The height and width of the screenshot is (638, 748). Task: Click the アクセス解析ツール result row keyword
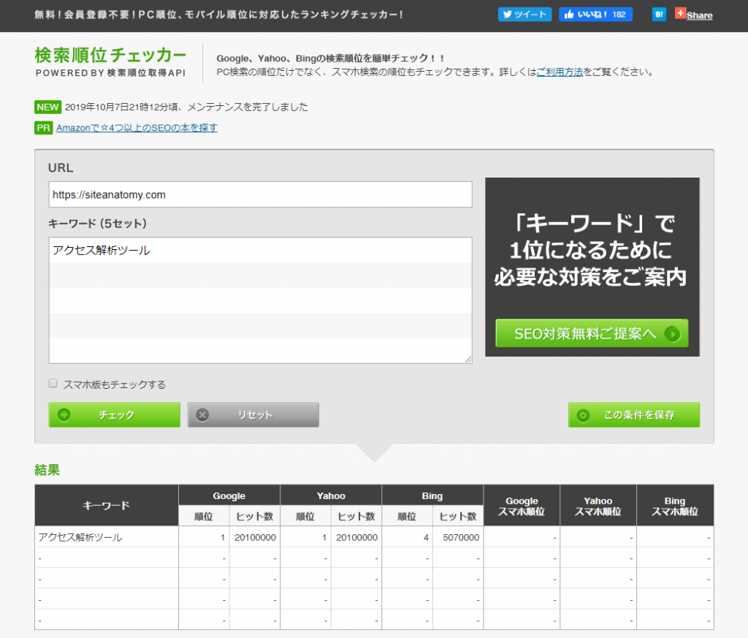point(80,537)
